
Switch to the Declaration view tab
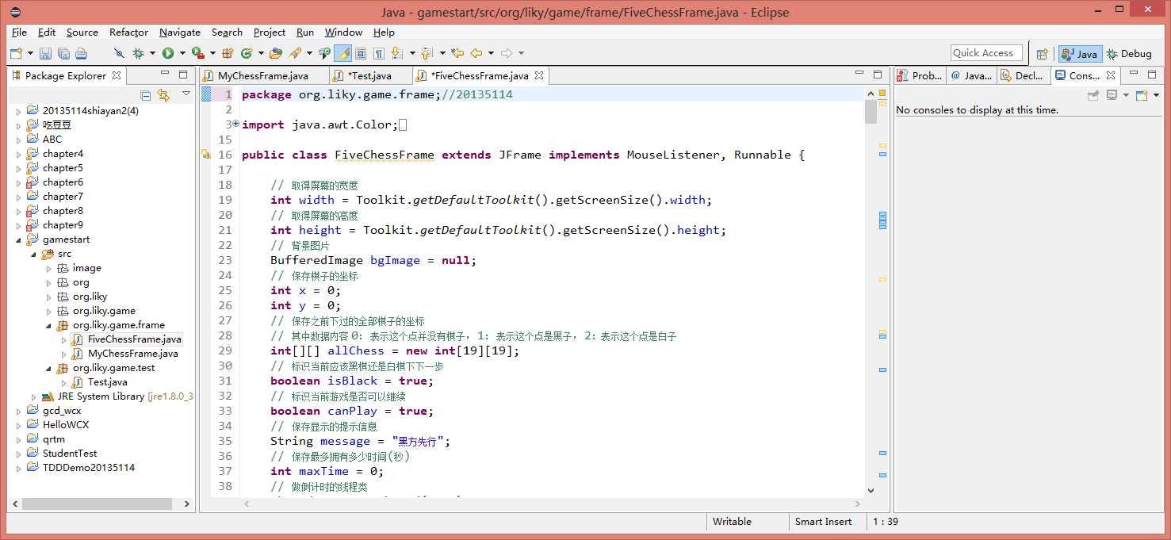click(1024, 76)
